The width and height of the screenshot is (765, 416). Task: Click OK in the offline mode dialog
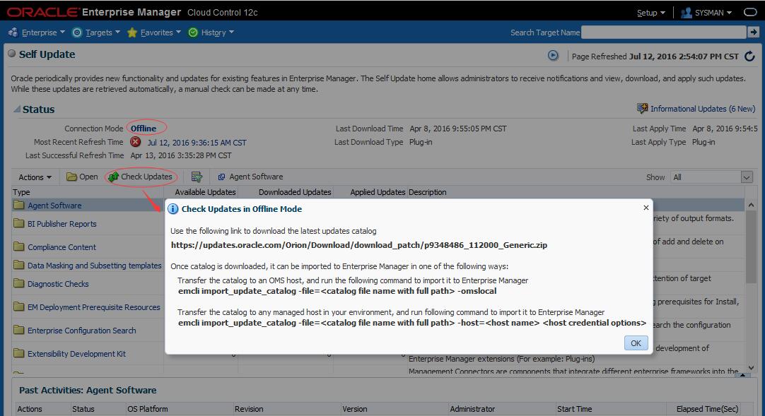[636, 343]
